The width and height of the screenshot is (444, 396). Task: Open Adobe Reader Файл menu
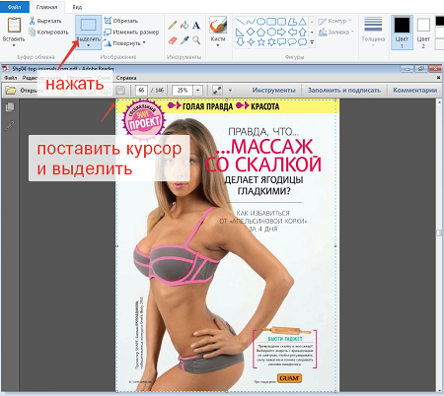coord(11,78)
